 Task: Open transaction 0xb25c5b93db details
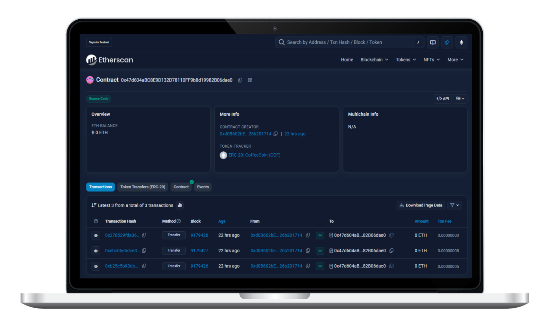(x=121, y=266)
